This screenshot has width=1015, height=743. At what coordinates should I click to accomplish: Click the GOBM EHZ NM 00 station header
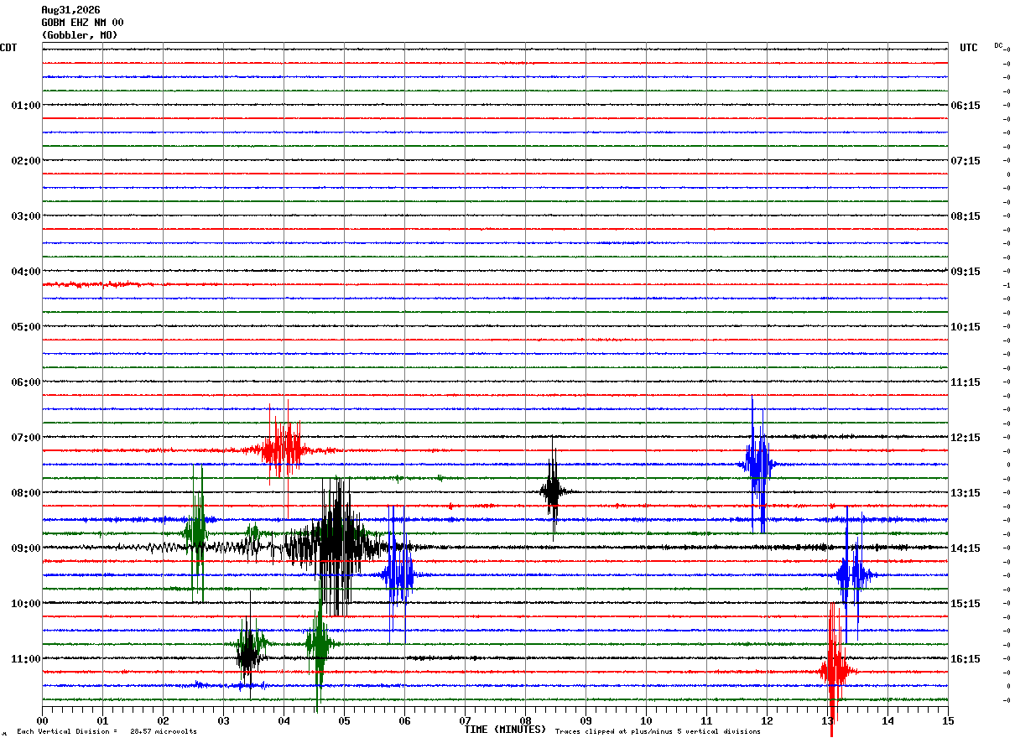[82, 23]
